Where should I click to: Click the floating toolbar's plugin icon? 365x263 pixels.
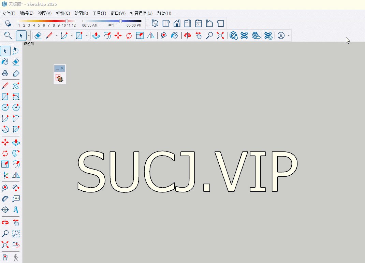tap(59, 78)
